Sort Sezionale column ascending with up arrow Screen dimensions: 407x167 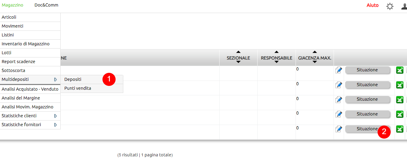tap(238, 52)
